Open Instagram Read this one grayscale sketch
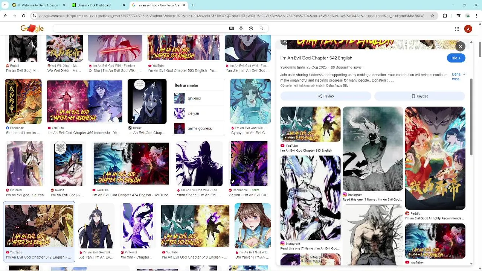 (372, 149)
